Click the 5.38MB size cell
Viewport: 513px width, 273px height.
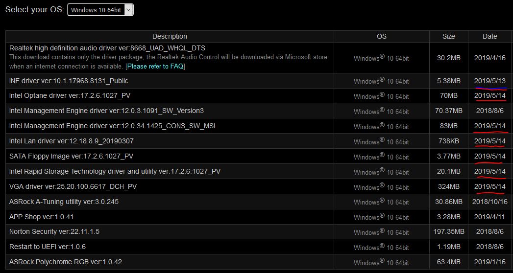click(x=448, y=81)
